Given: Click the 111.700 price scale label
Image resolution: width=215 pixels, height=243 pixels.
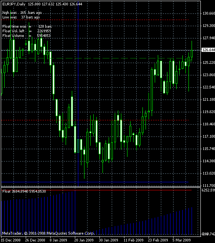Looking at the screenshot, I should tap(208, 185).
